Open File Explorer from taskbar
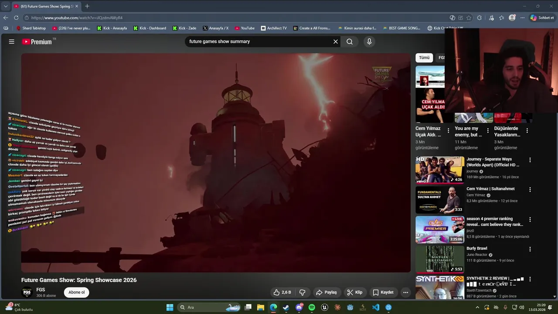 261,307
